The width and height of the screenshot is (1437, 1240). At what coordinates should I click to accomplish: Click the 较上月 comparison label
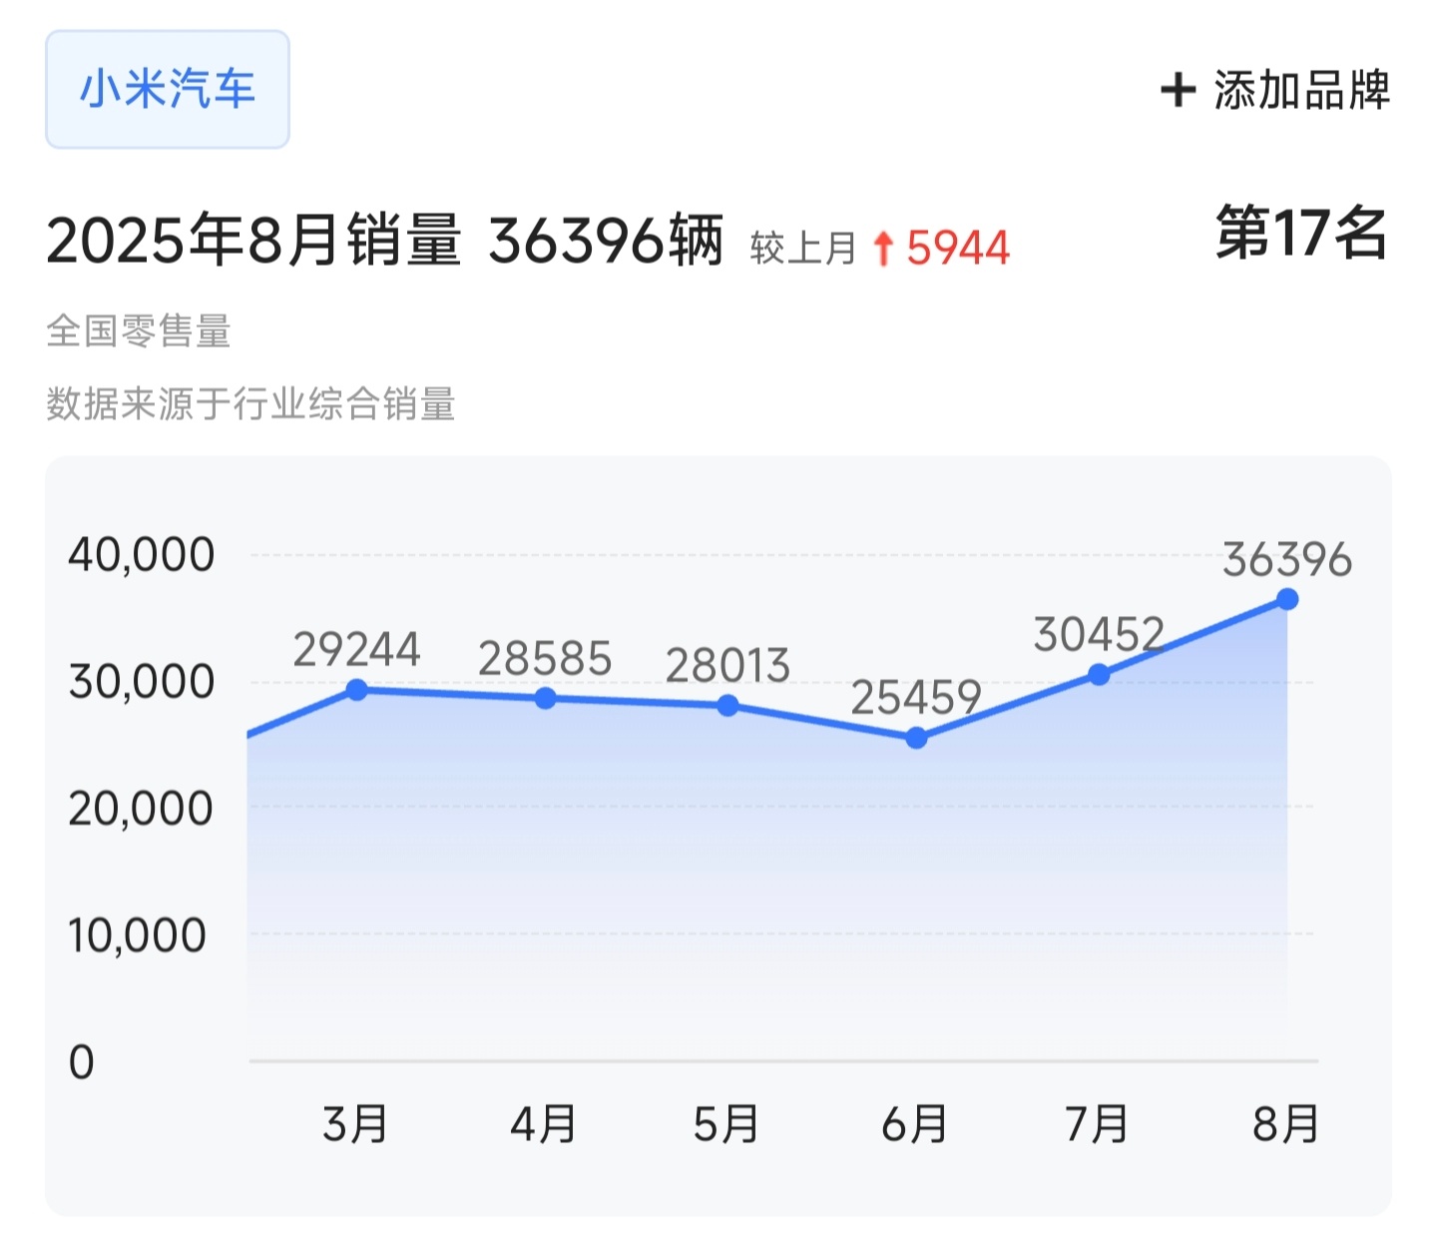pyautogui.click(x=803, y=249)
